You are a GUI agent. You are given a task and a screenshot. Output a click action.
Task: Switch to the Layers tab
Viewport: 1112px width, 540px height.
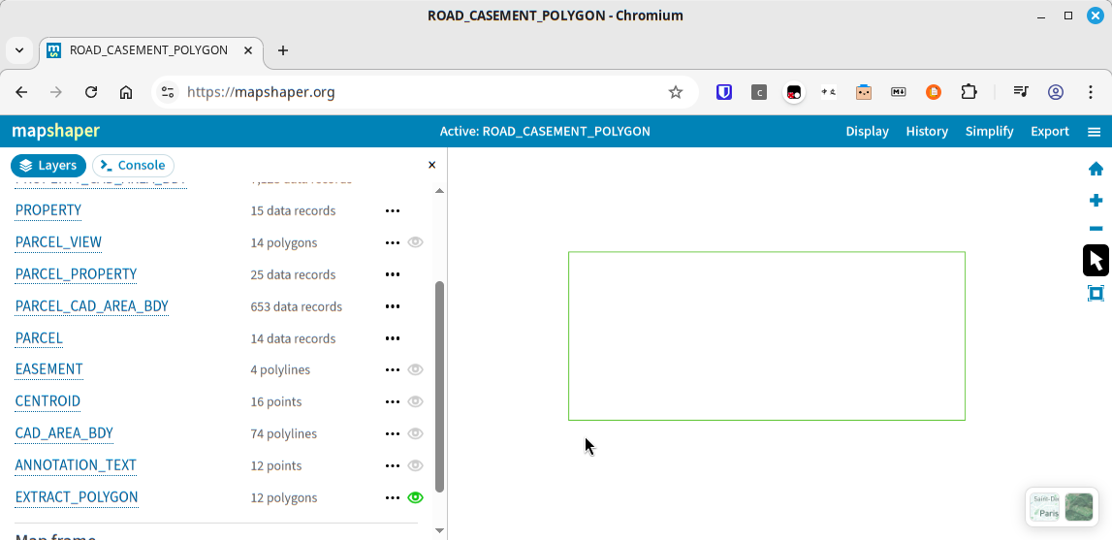(48, 166)
